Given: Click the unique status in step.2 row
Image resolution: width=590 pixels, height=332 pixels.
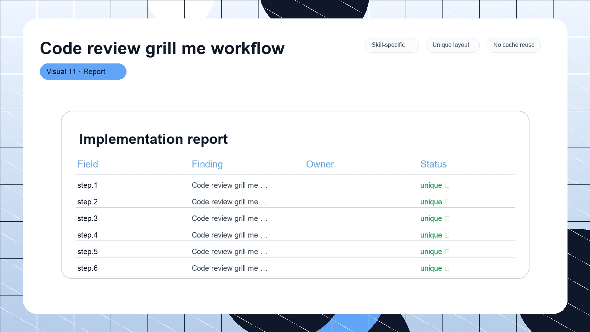Looking at the screenshot, I should (x=431, y=202).
